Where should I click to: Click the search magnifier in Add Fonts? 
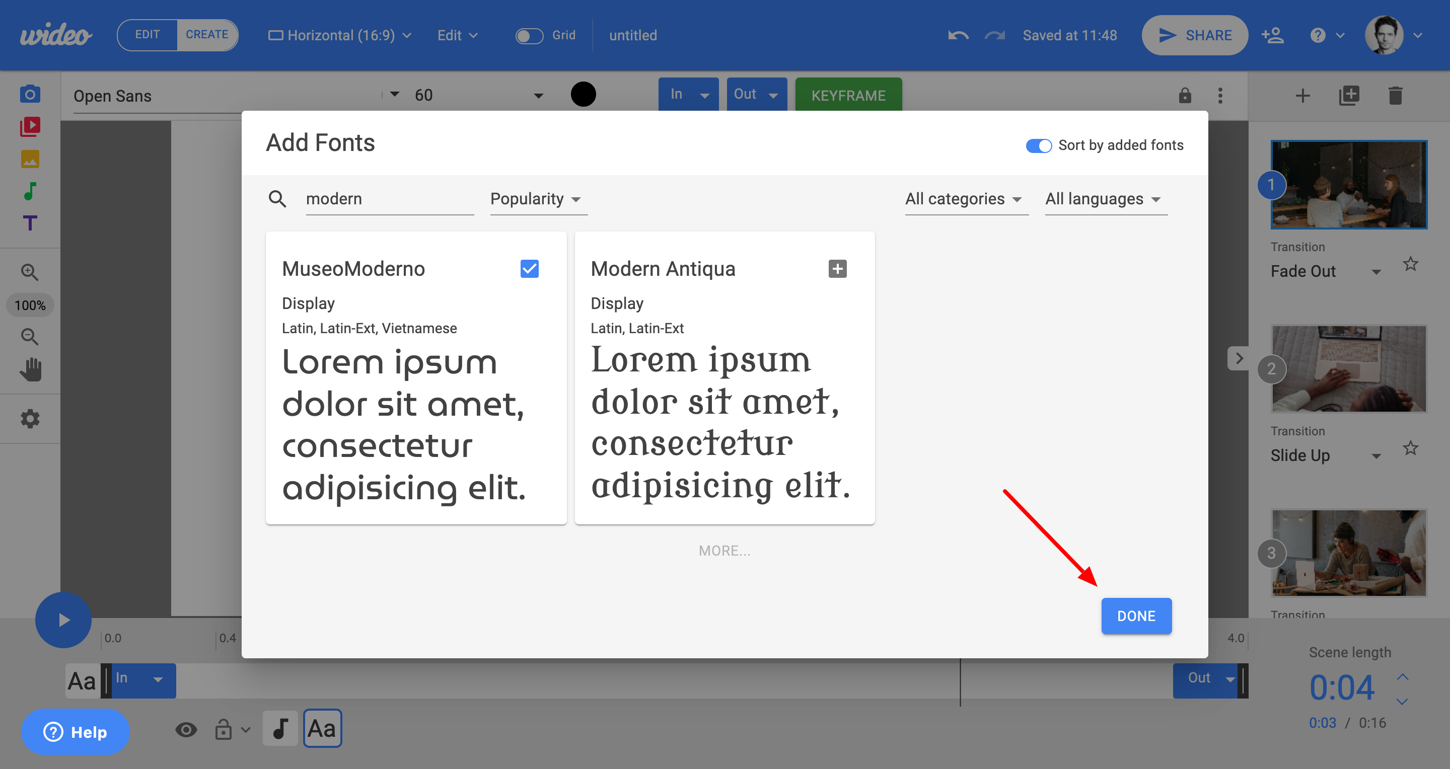[277, 199]
